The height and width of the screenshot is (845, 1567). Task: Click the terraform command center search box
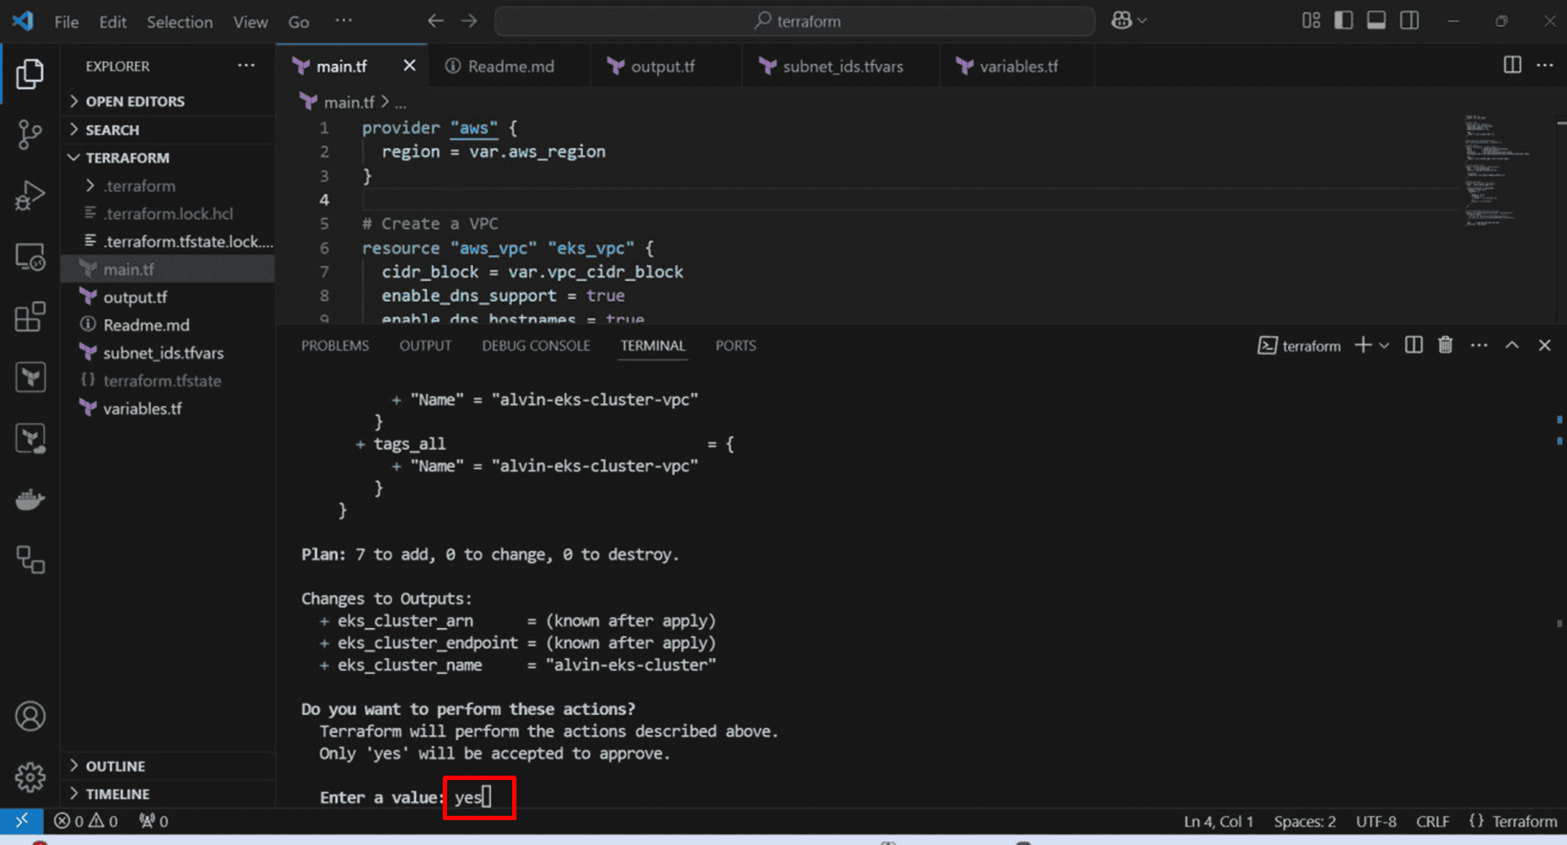[x=795, y=21]
